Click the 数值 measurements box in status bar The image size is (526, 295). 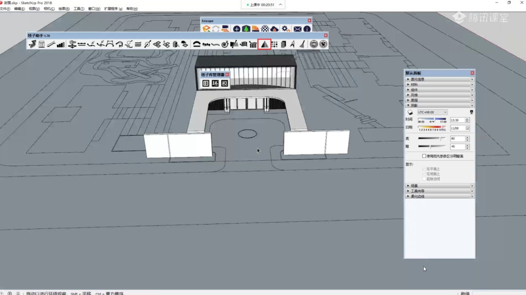point(498,293)
